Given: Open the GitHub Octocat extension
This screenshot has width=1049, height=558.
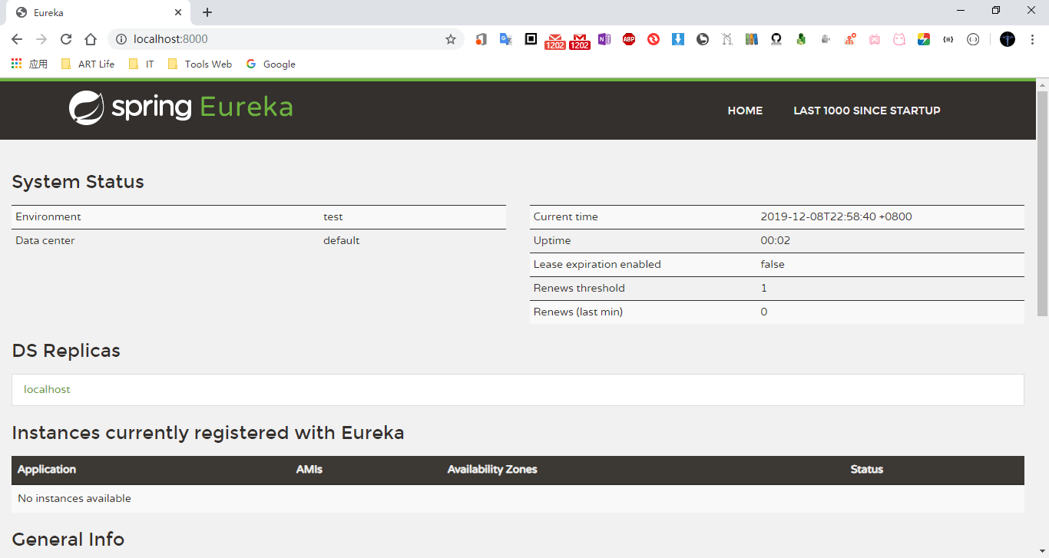Looking at the screenshot, I should click(x=776, y=39).
